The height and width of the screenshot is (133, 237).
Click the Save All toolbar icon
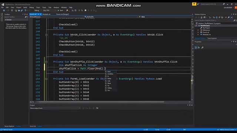click(21, 10)
